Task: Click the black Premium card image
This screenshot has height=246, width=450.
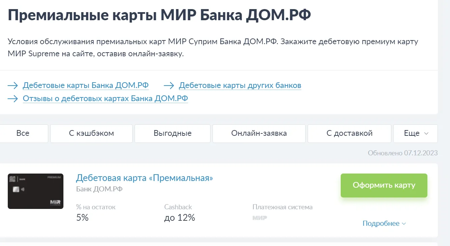Action: coord(35,191)
